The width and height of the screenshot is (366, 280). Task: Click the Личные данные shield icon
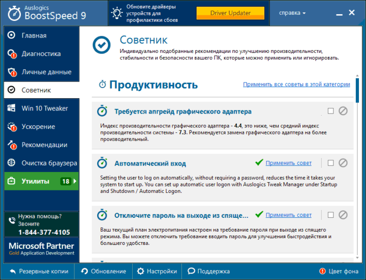click(12, 72)
